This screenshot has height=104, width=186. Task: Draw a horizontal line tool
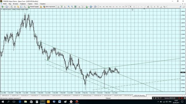tap(142, 7)
